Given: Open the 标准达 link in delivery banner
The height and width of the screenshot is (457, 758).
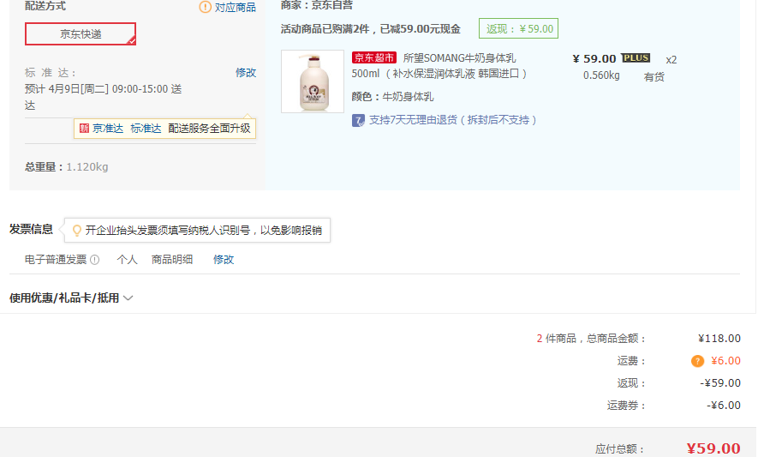Looking at the screenshot, I should coord(146,129).
